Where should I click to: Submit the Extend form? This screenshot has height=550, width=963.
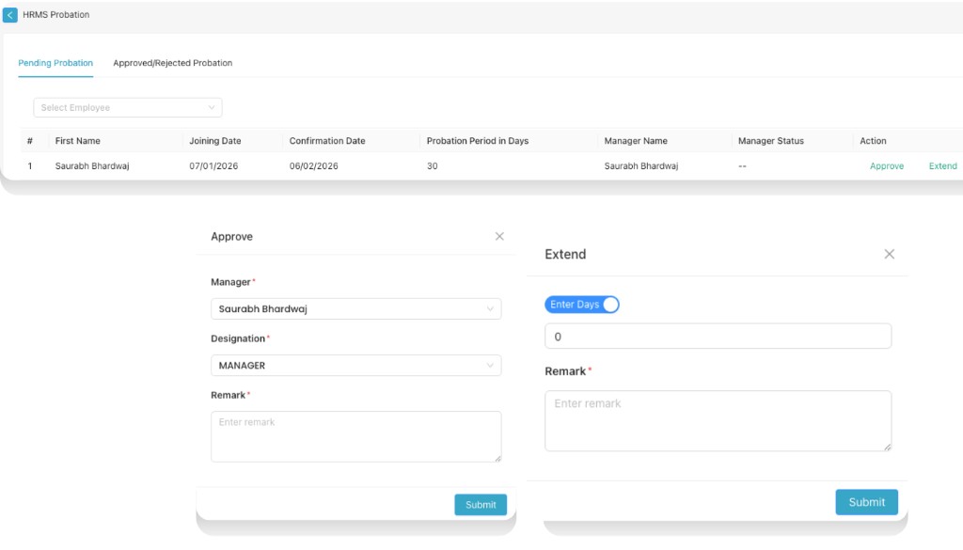(865, 501)
